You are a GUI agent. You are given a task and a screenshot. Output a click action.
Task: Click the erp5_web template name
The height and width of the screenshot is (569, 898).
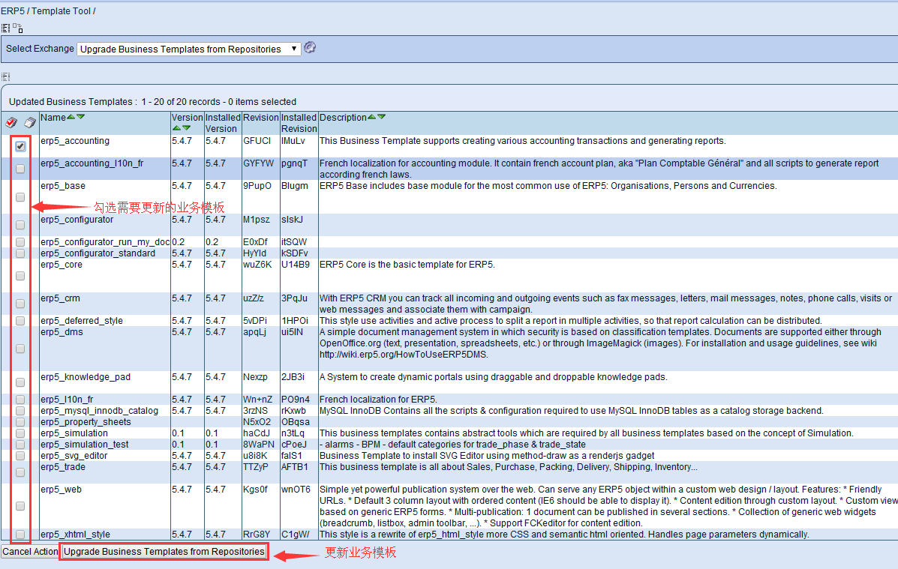(x=62, y=490)
